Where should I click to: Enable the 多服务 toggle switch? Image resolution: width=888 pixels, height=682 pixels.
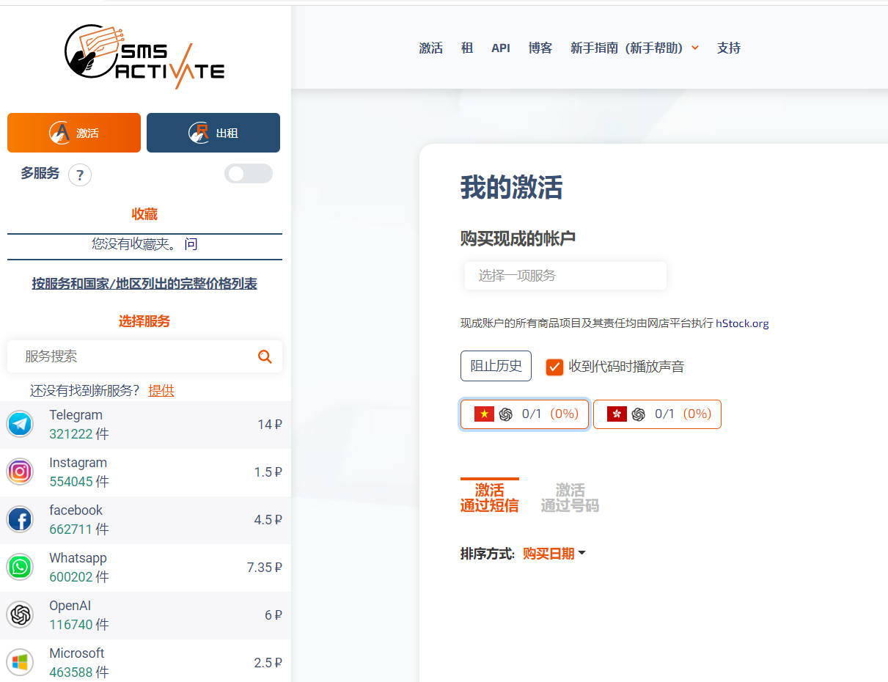click(x=249, y=174)
